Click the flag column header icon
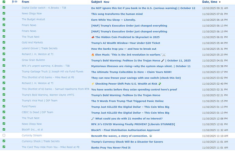 pos(13,2)
